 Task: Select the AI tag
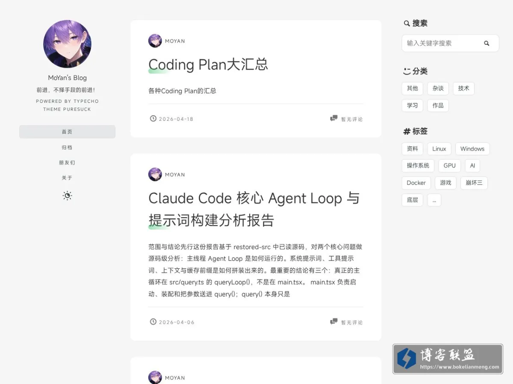pyautogui.click(x=472, y=166)
